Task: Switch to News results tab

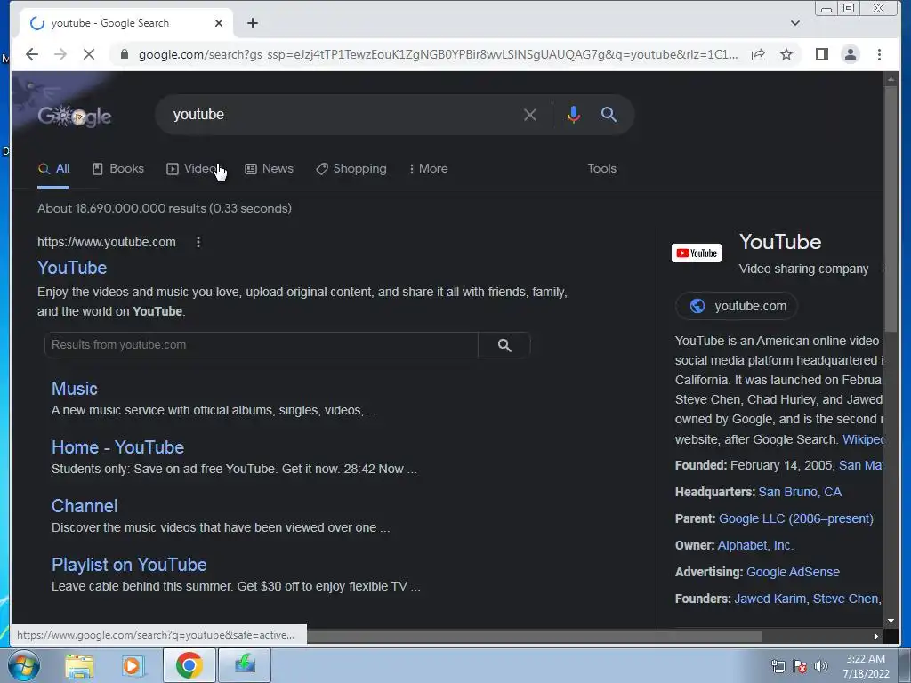Action: (269, 168)
